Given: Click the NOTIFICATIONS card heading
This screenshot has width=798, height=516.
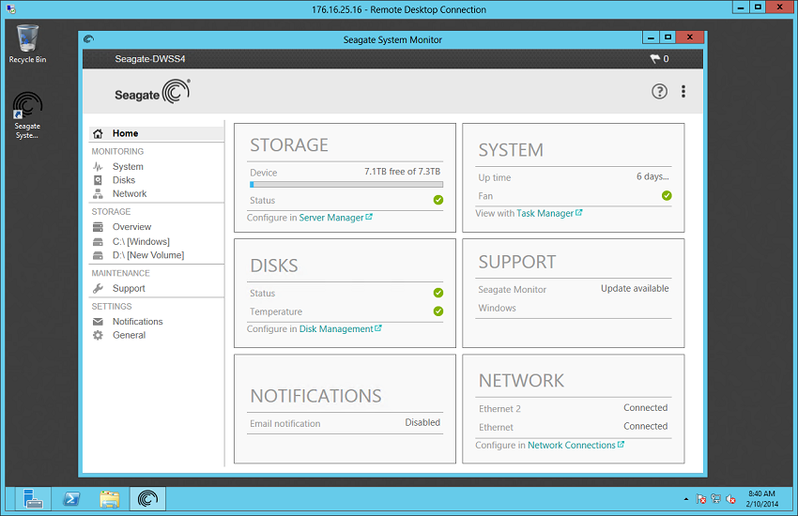Looking at the screenshot, I should [315, 396].
